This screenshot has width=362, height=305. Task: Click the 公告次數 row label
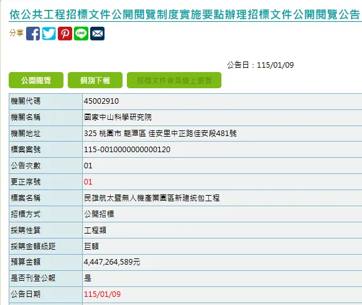coord(26,166)
